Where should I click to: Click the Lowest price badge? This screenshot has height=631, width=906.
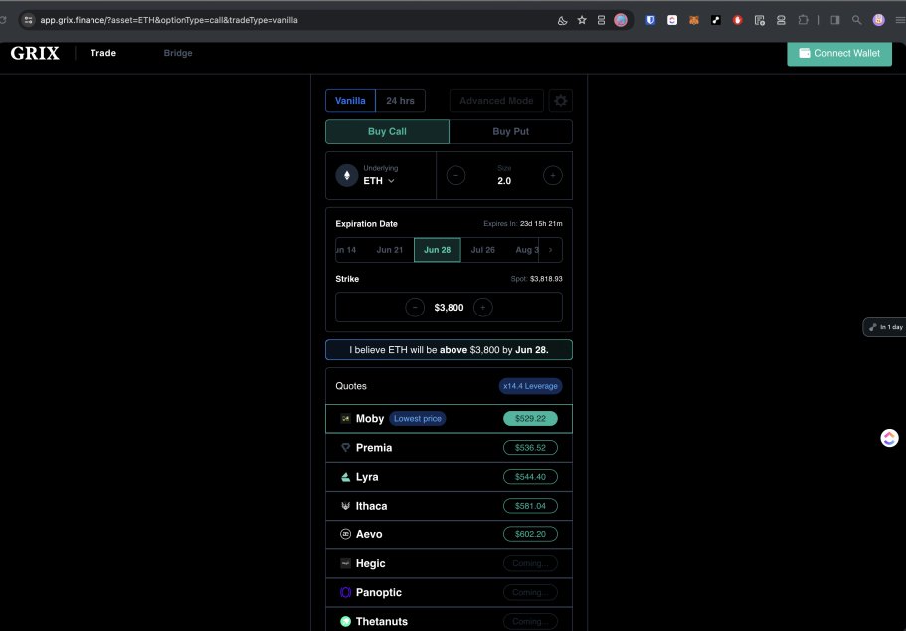click(417, 419)
